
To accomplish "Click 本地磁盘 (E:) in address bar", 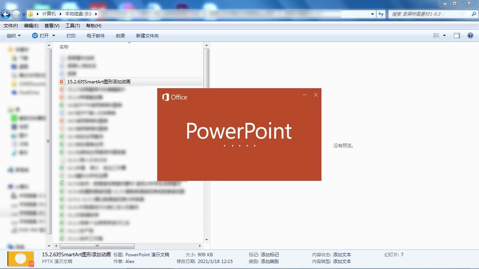I will pyautogui.click(x=78, y=14).
